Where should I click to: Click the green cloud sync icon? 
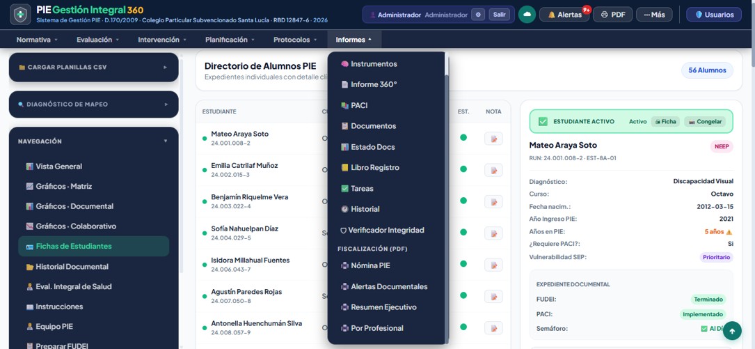point(527,15)
